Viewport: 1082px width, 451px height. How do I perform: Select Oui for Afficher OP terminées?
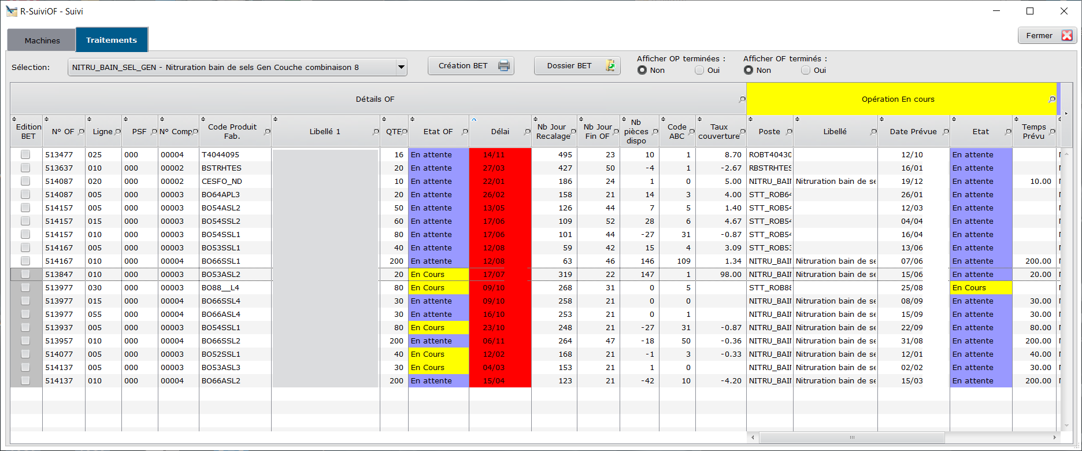click(x=699, y=70)
